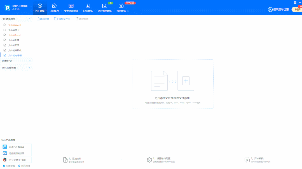Open 在线客服 support link

pos(9,166)
